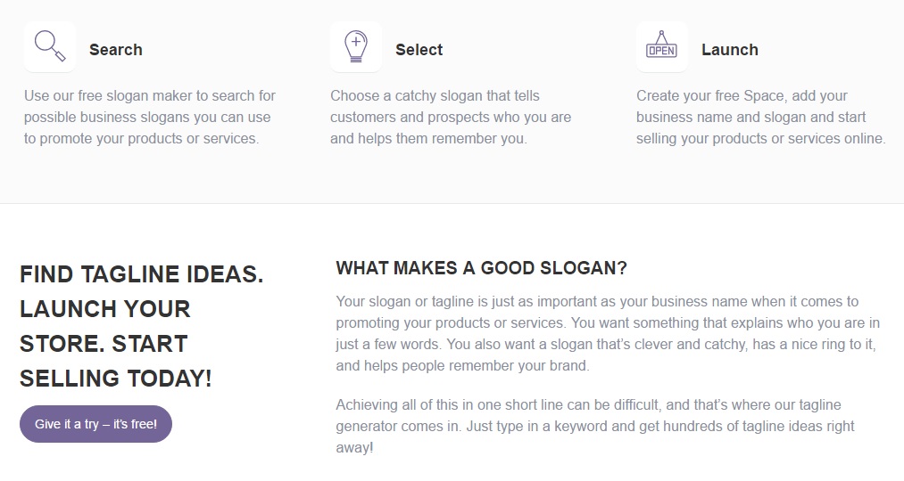Viewport: 904px width, 481px height.
Task: Select the bold 'Select' step heading
Action: pos(419,50)
